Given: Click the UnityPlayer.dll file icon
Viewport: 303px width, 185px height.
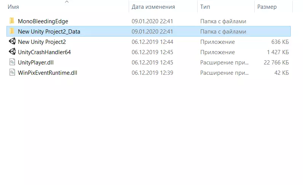Looking at the screenshot, I should tap(12, 62).
